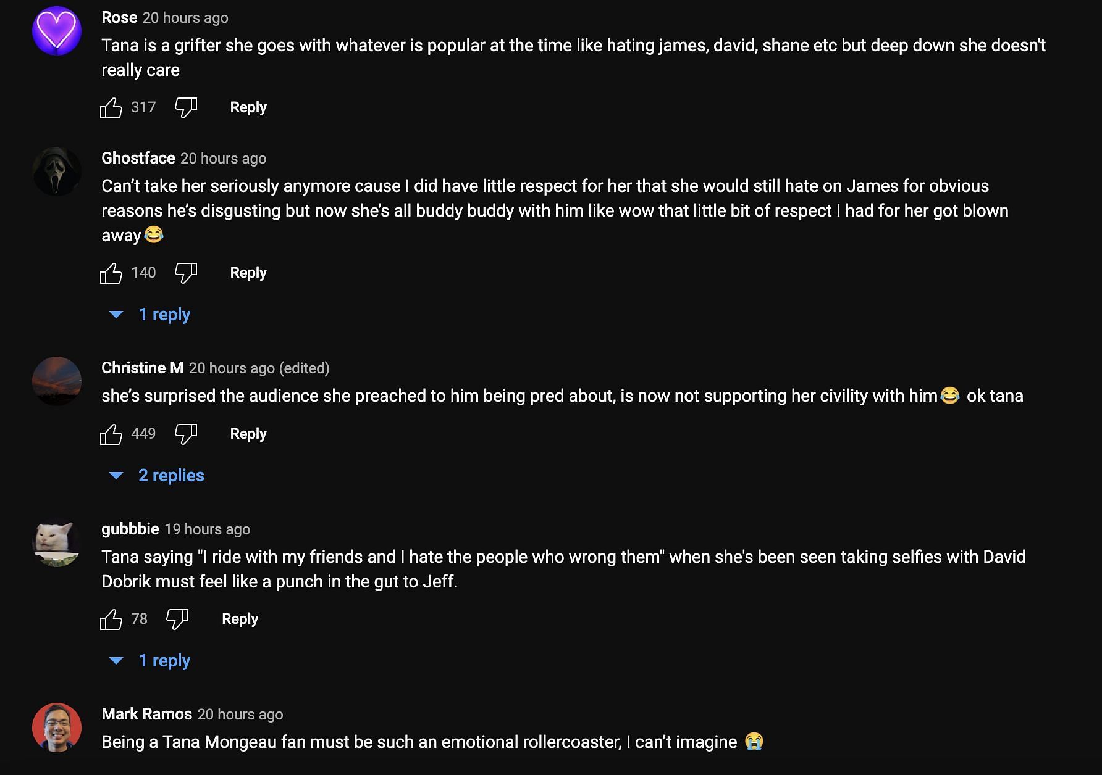The height and width of the screenshot is (775, 1102).
Task: Open Mark Ramos's profile picture
Action: point(57,727)
